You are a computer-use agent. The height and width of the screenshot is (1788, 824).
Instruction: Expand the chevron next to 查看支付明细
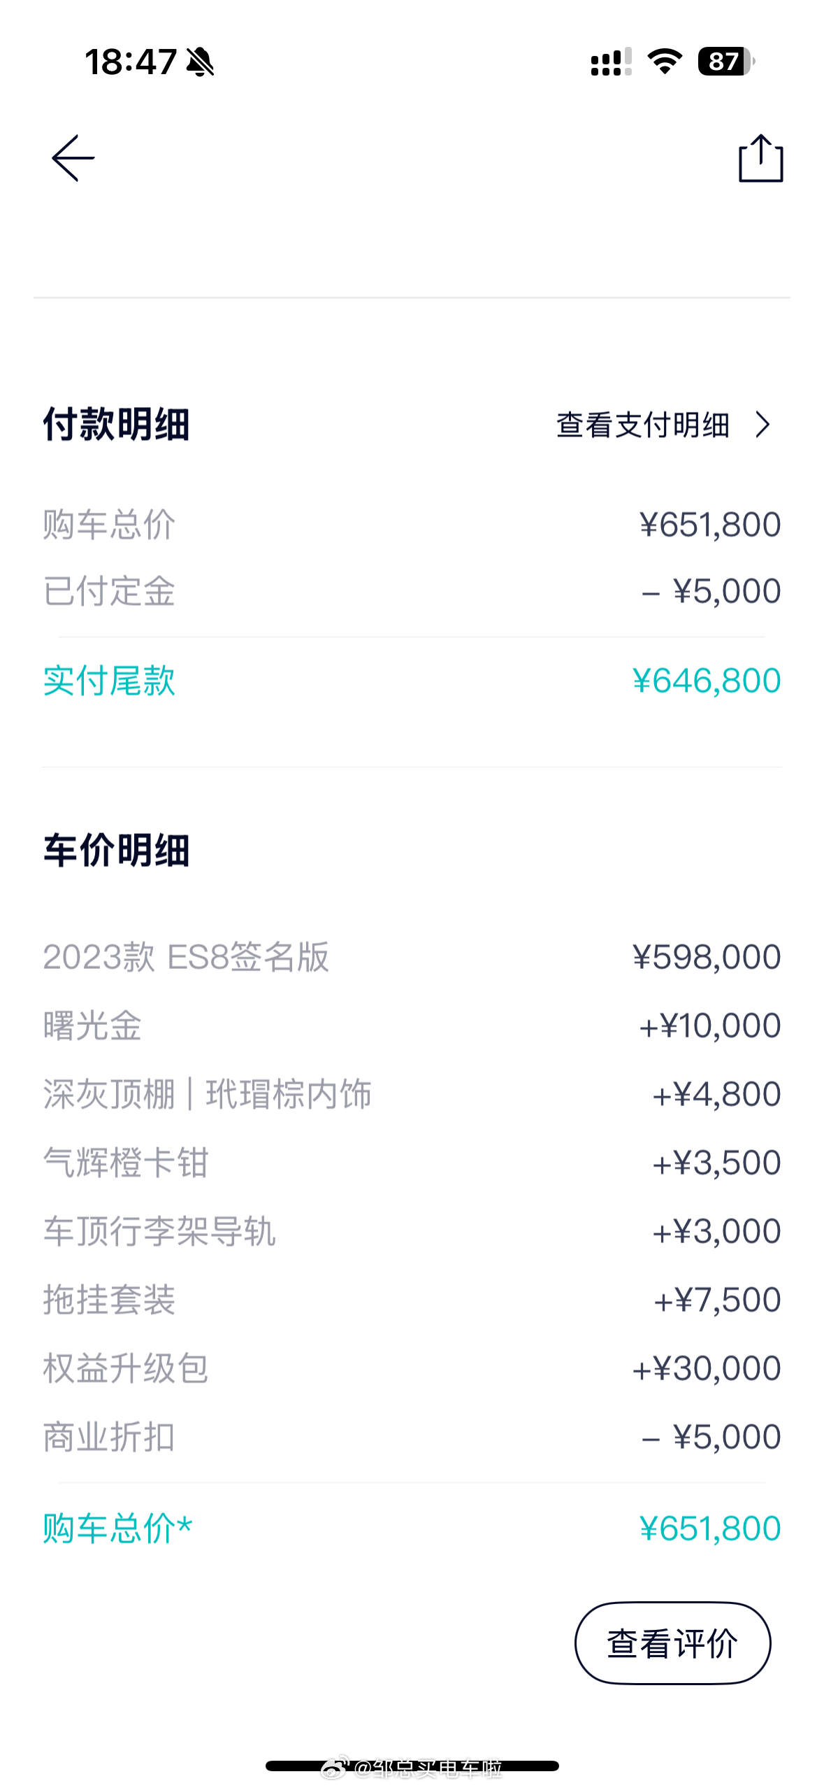click(762, 425)
